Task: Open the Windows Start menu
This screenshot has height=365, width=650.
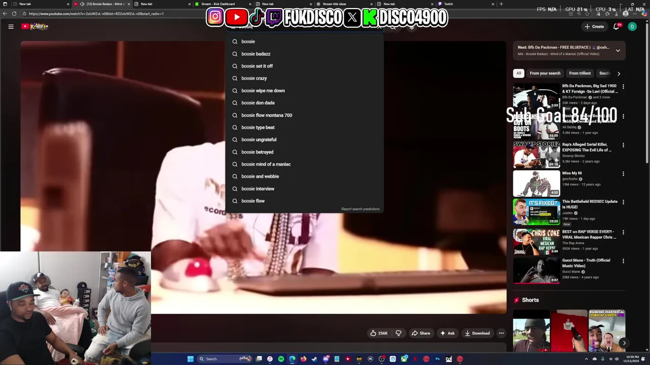Action: (x=190, y=359)
